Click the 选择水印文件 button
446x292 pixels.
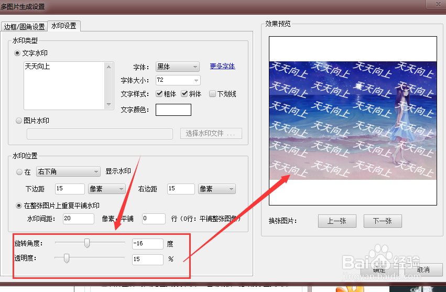point(211,134)
